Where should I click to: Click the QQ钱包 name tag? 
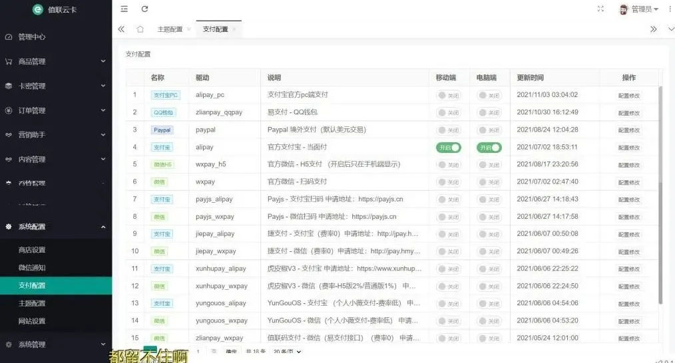pyautogui.click(x=163, y=112)
